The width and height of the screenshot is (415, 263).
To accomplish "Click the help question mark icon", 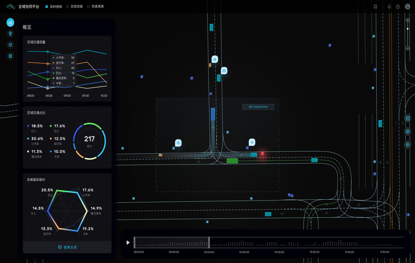I will (x=398, y=7).
